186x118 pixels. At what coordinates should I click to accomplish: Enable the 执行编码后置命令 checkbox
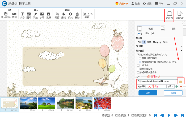(138, 72)
